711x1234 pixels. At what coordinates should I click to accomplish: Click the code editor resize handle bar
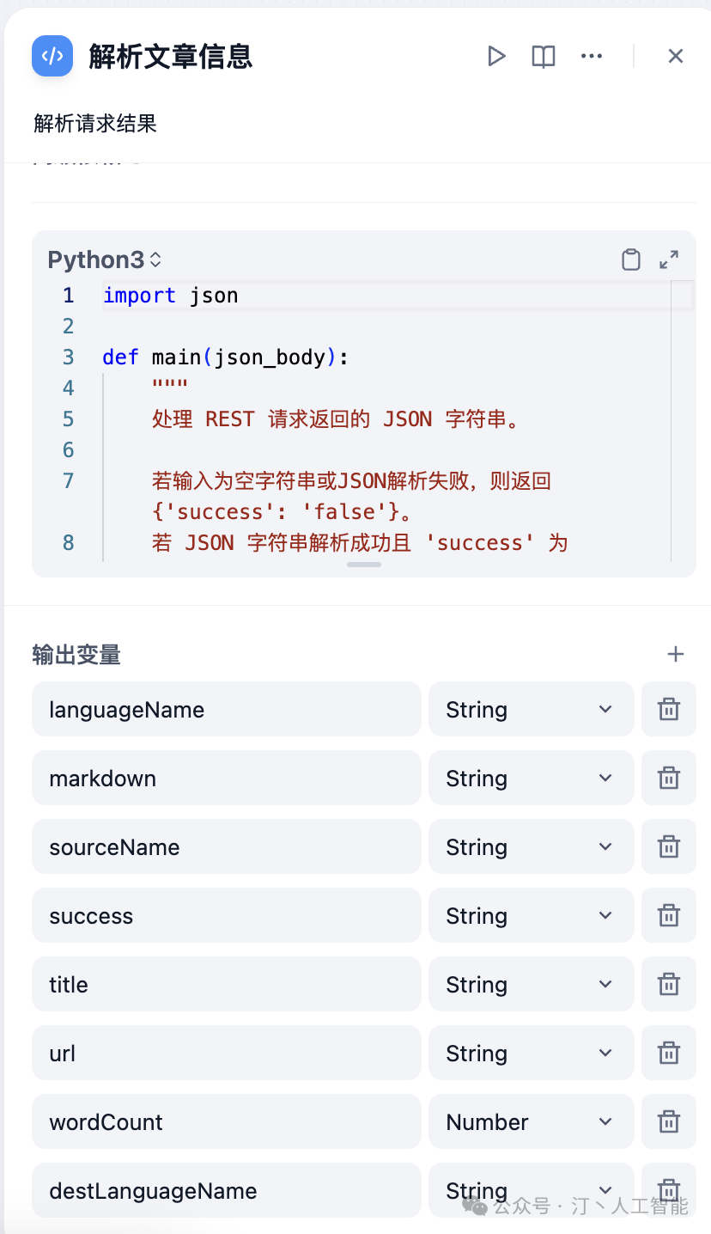coord(364,565)
